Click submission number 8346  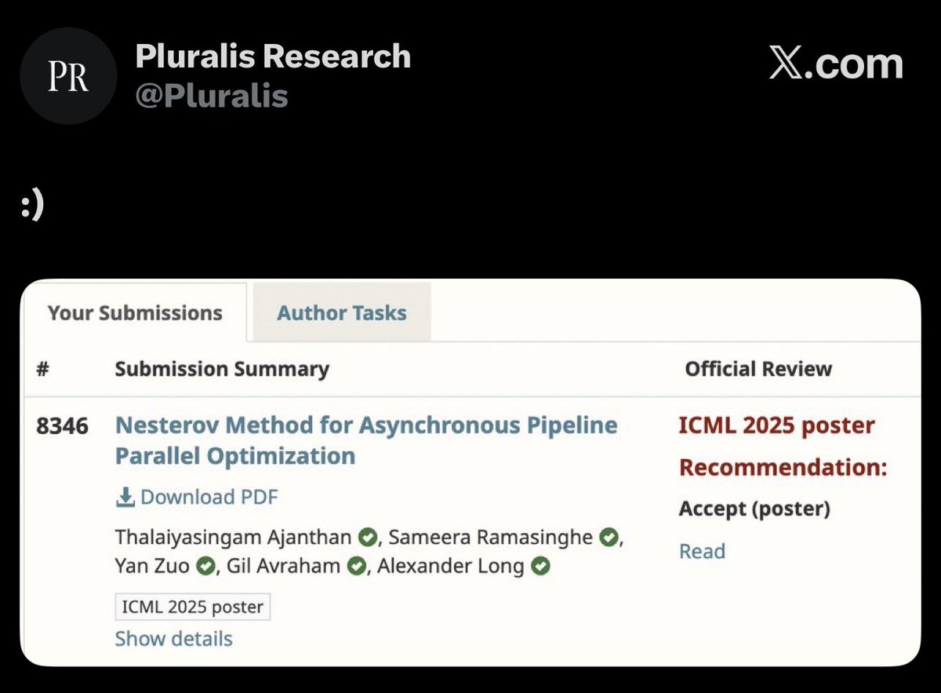tap(62, 425)
